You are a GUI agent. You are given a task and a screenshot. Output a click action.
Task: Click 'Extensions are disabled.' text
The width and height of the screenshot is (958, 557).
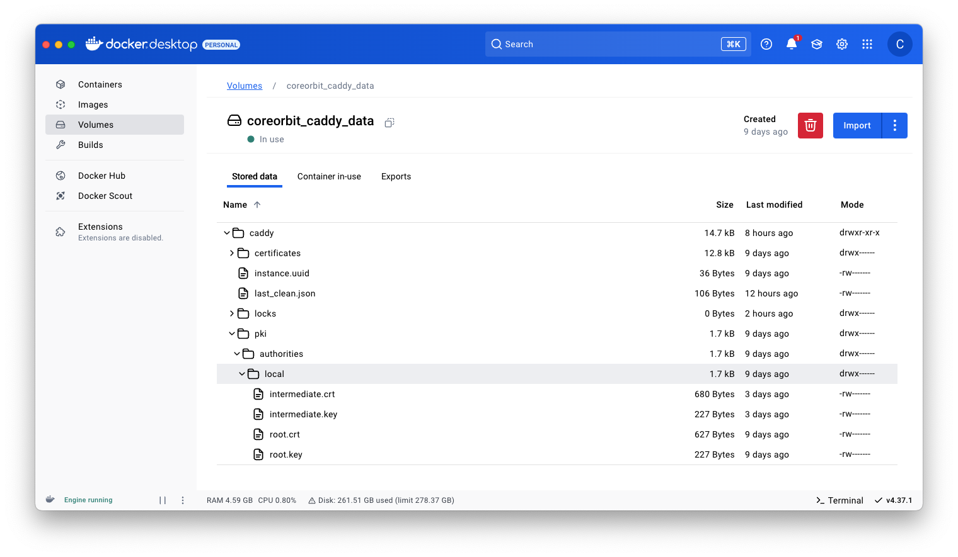pyautogui.click(x=120, y=238)
